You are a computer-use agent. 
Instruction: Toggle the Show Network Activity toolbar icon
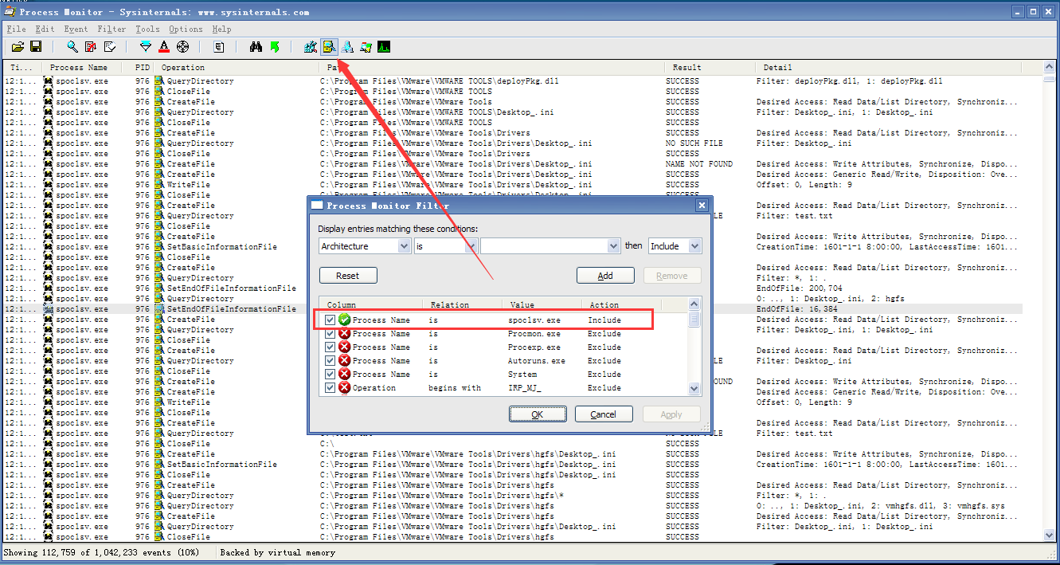coord(347,47)
